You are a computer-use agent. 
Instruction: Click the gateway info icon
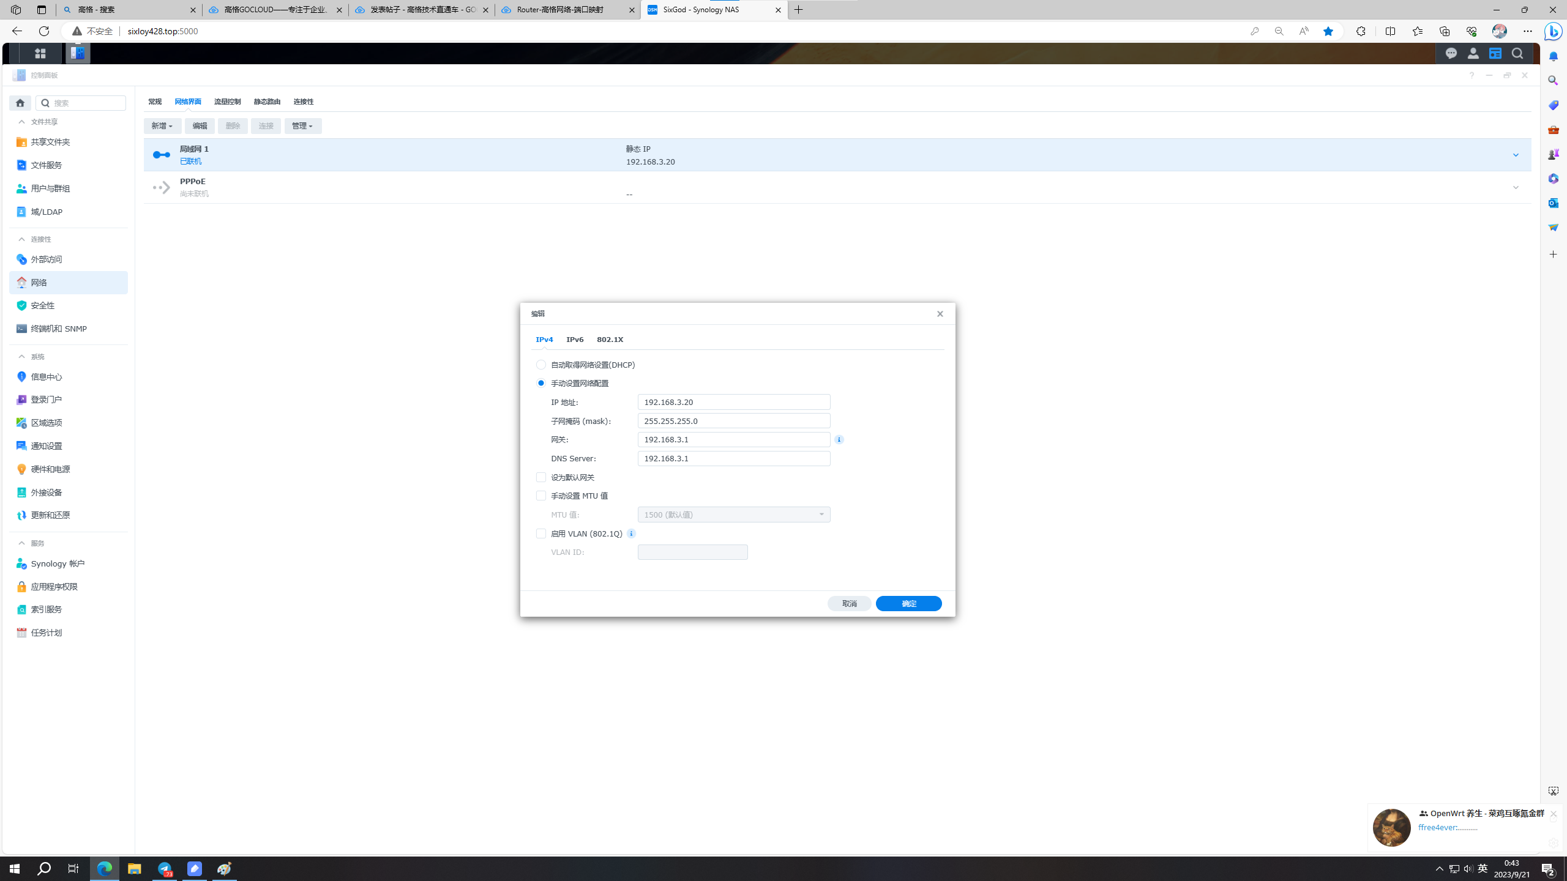coord(839,439)
